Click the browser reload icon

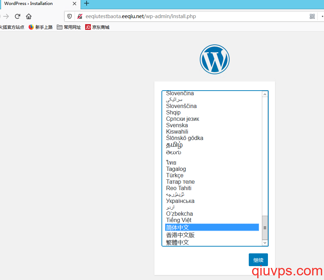17,16
